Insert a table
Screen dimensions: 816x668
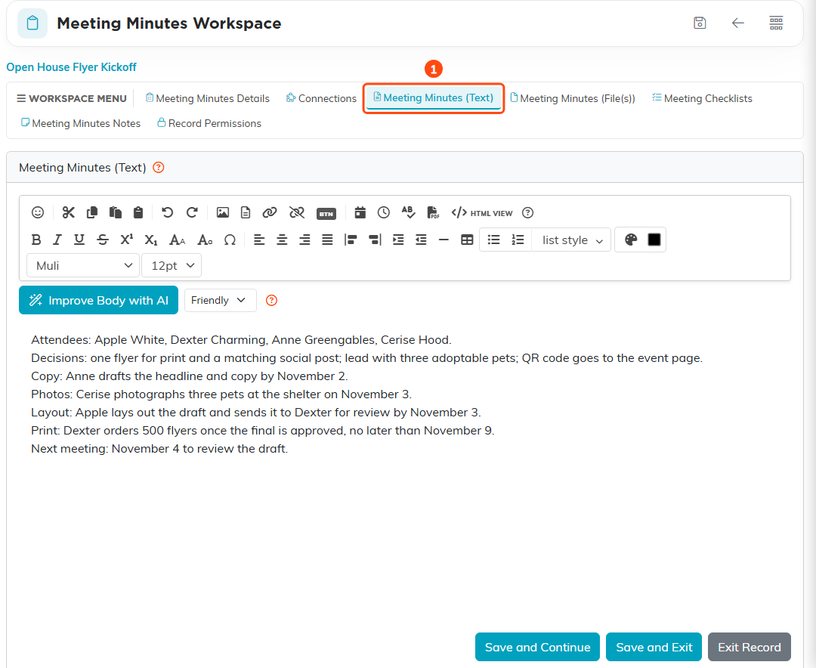pos(468,240)
